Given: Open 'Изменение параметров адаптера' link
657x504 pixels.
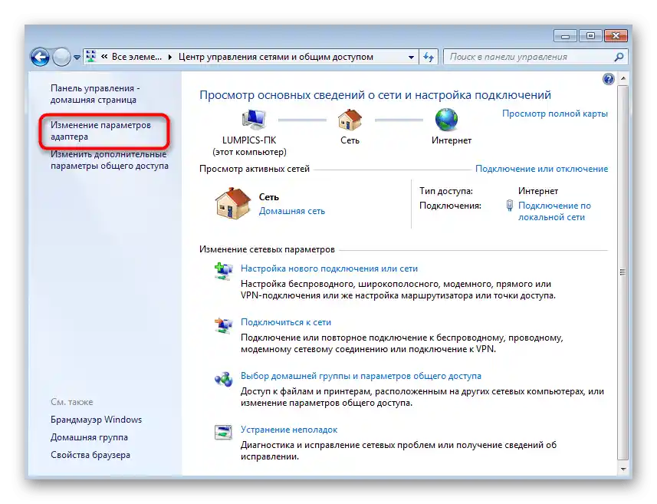Looking at the screenshot, I should click(x=100, y=131).
